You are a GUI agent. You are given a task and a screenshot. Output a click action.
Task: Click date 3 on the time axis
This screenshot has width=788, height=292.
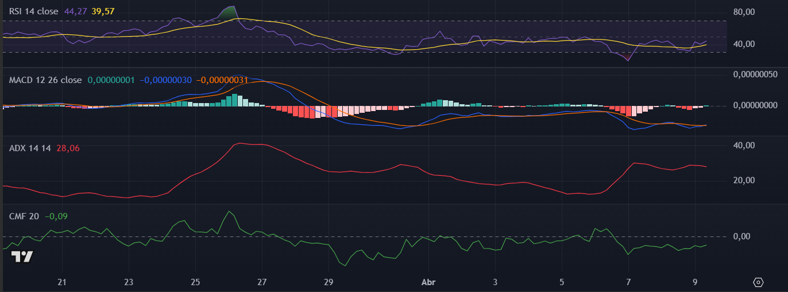coord(495,282)
